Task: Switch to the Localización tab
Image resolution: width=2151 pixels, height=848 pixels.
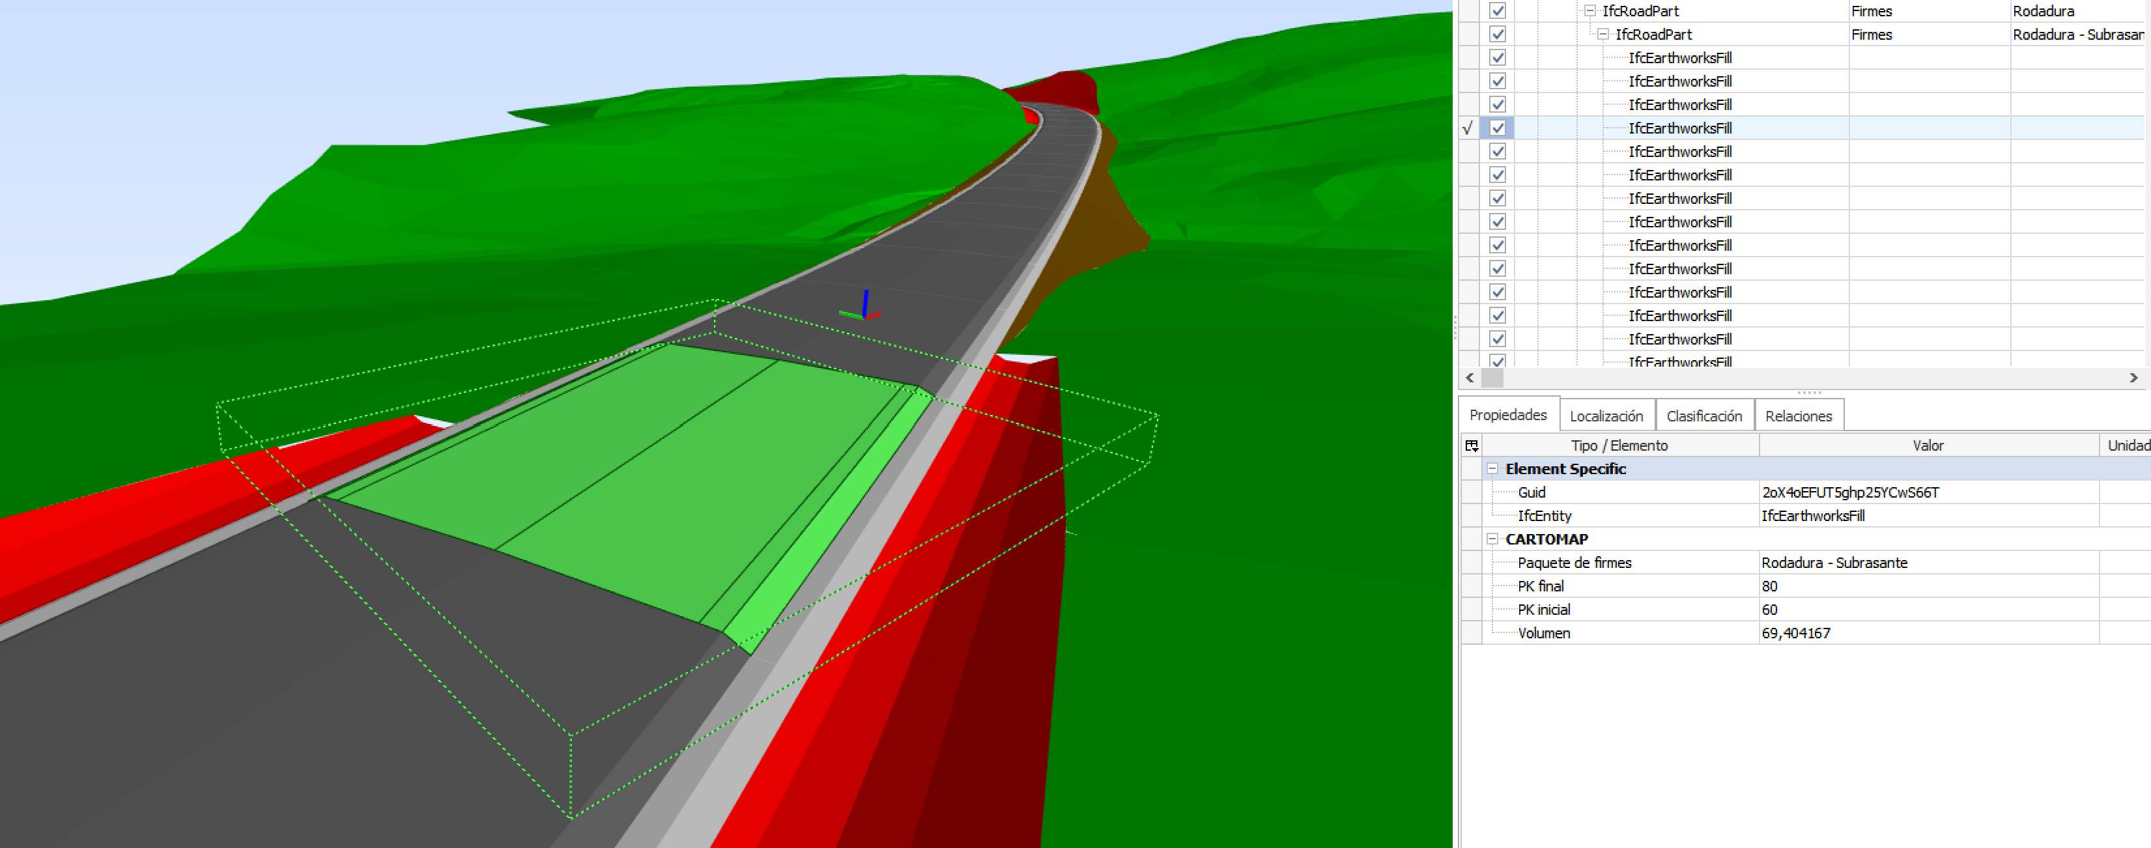Action: click(1606, 416)
